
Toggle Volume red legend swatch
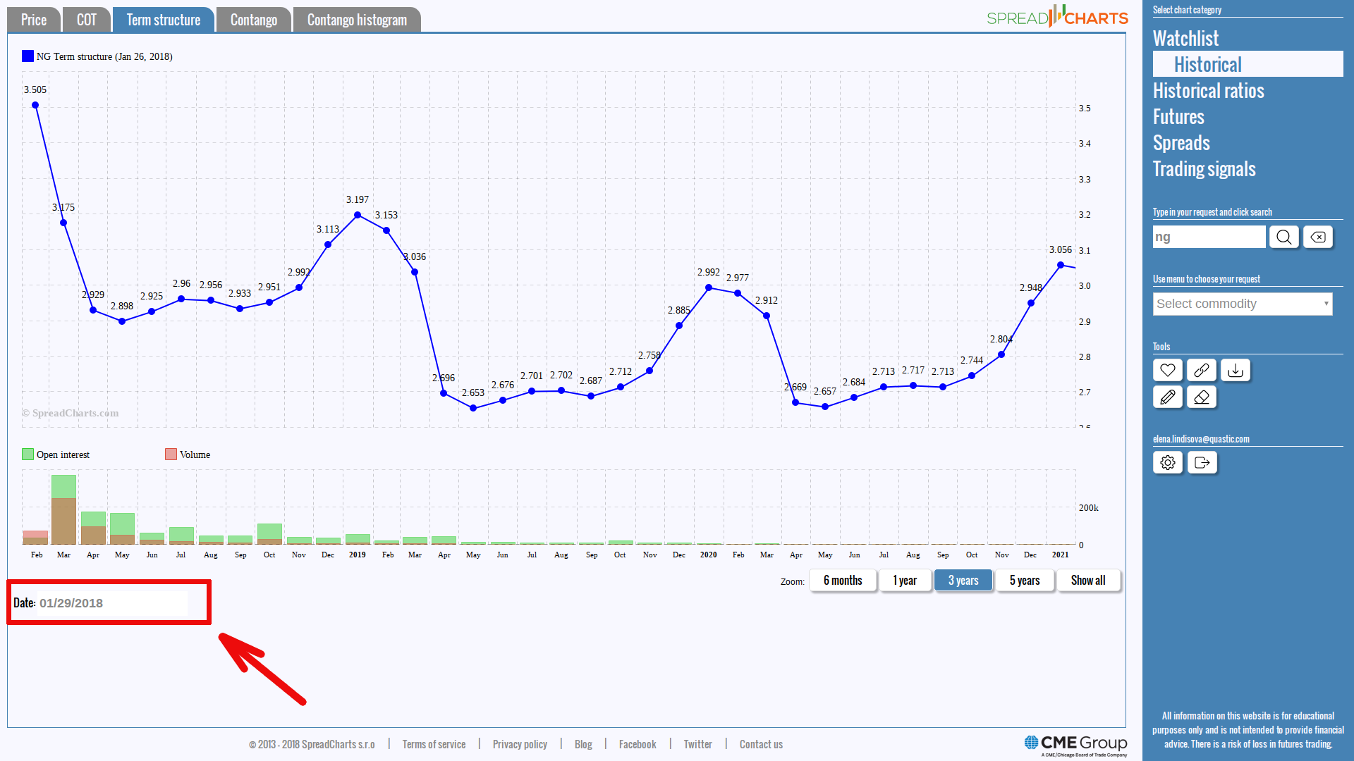[x=171, y=454]
